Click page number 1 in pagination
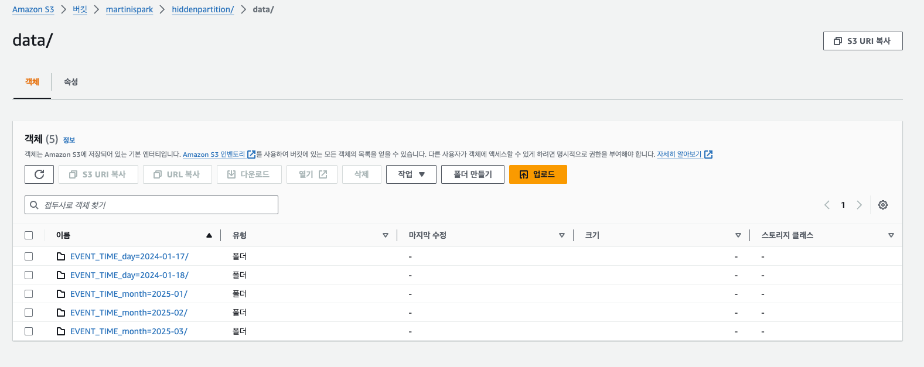Image resolution: width=924 pixels, height=367 pixels. (x=843, y=205)
